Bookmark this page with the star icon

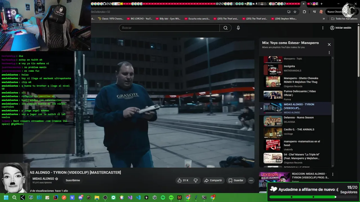pyautogui.click(x=295, y=12)
